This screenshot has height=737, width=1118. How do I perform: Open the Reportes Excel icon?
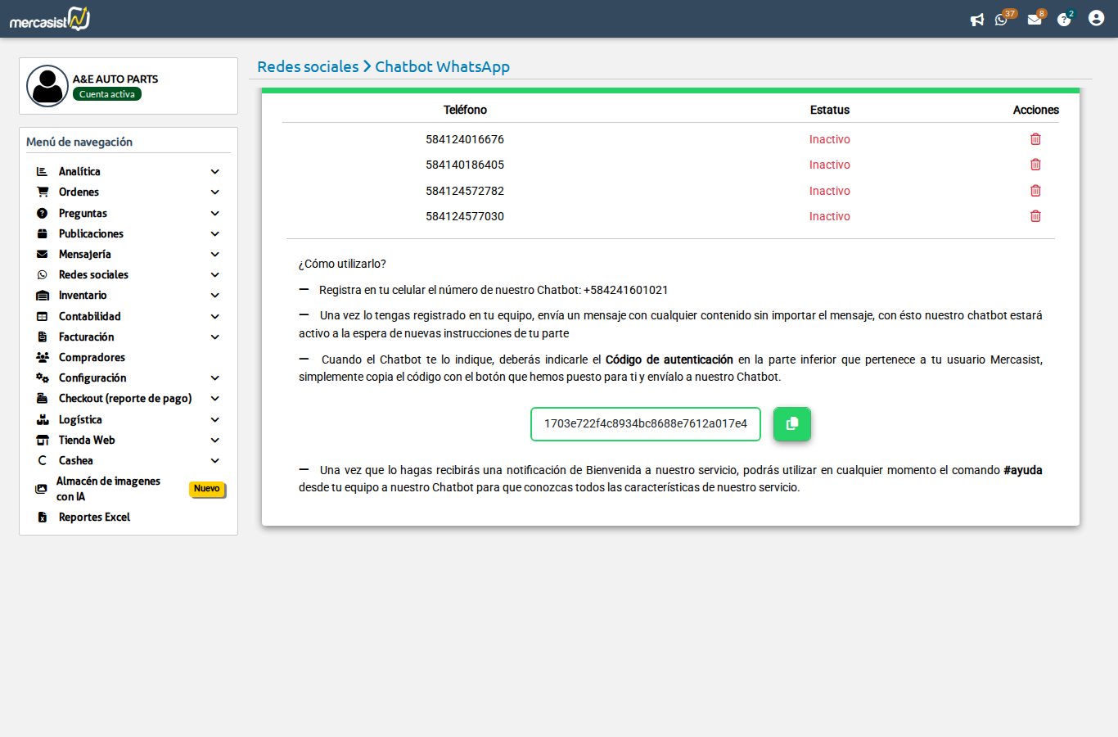(42, 517)
